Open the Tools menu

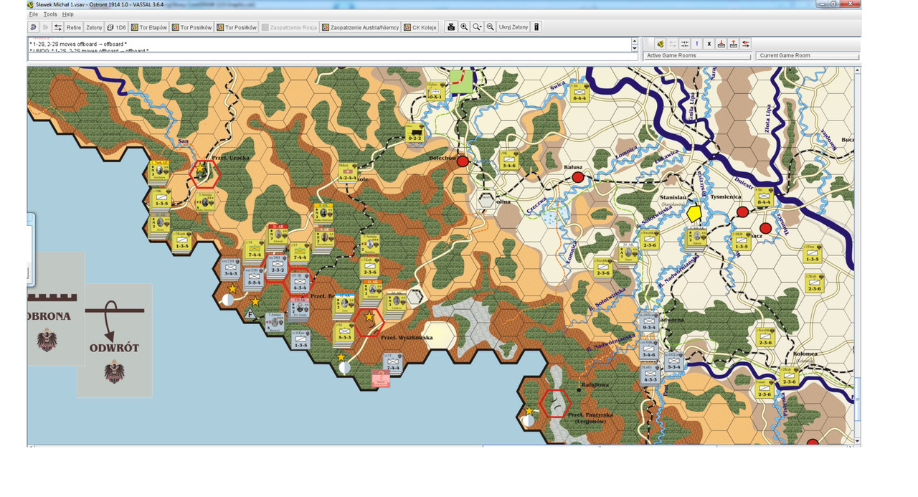50,14
